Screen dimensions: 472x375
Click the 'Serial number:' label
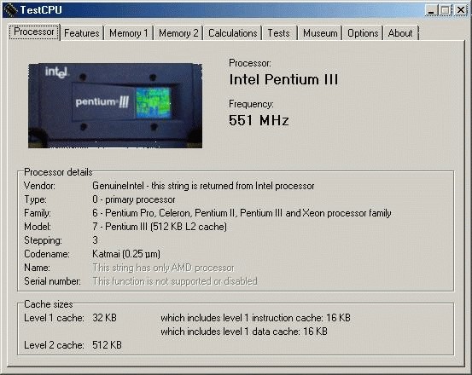click(52, 281)
